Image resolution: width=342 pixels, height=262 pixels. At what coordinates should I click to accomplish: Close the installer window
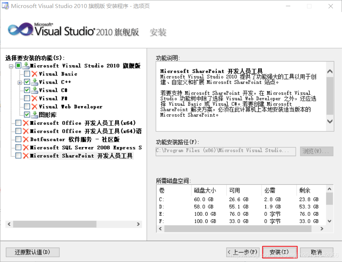point(331,6)
